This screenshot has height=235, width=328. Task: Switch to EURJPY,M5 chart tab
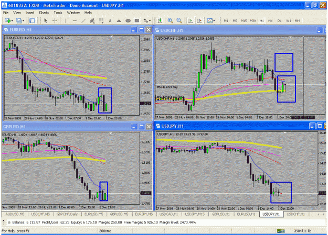[x=144, y=214]
